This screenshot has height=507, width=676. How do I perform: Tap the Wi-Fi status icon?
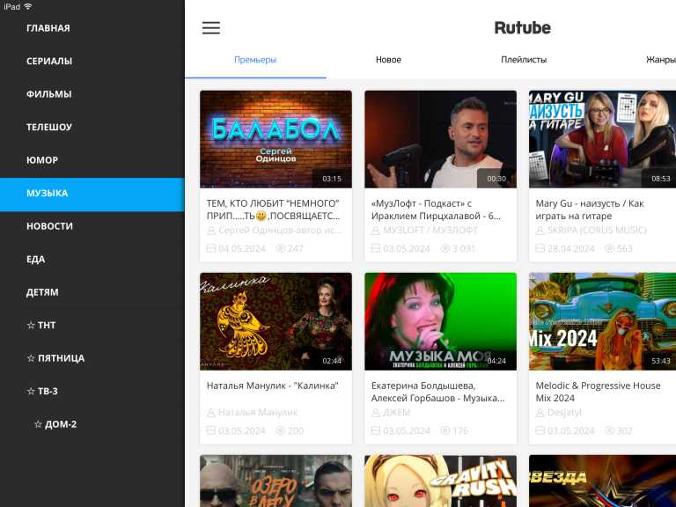(x=28, y=6)
